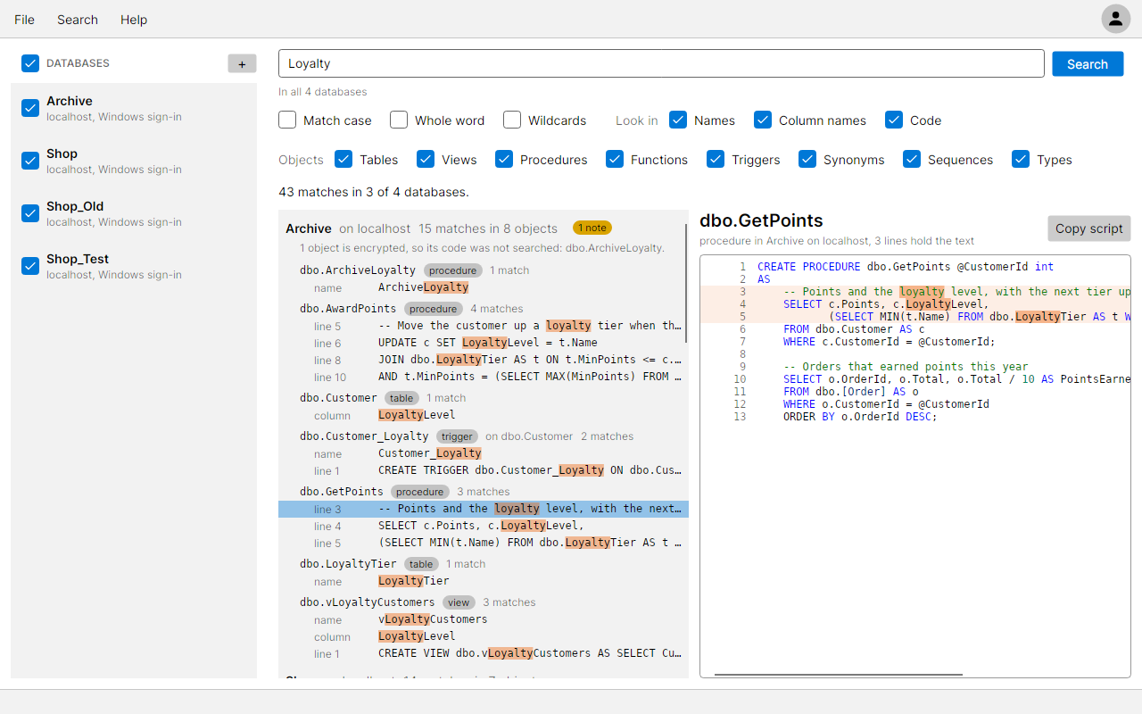The width and height of the screenshot is (1142, 714).
Task: Click the results list vertical scrollbar
Action: click(x=686, y=283)
